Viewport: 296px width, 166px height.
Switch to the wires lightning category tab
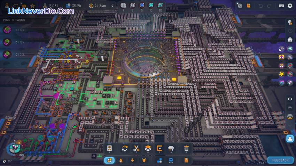pos(132,160)
